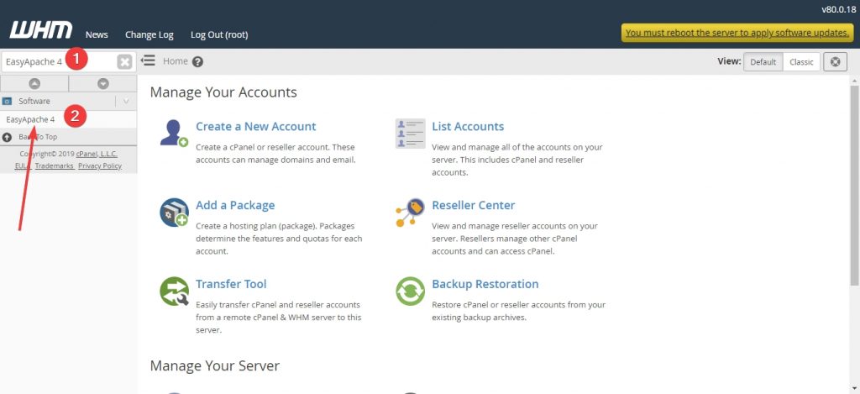Click the Software category icon
The image size is (860, 394).
pos(7,101)
